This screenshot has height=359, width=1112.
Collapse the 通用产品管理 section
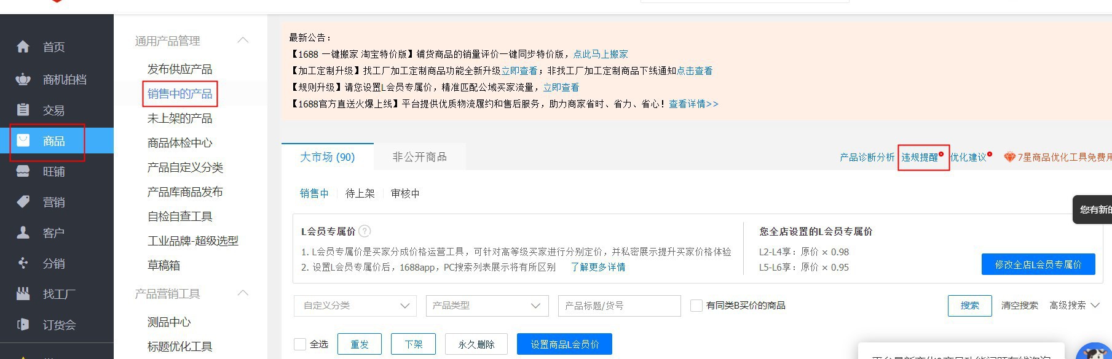(x=243, y=41)
